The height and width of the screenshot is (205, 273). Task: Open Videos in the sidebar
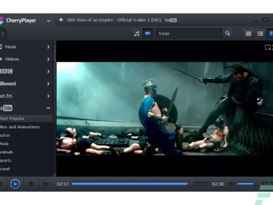(12, 59)
